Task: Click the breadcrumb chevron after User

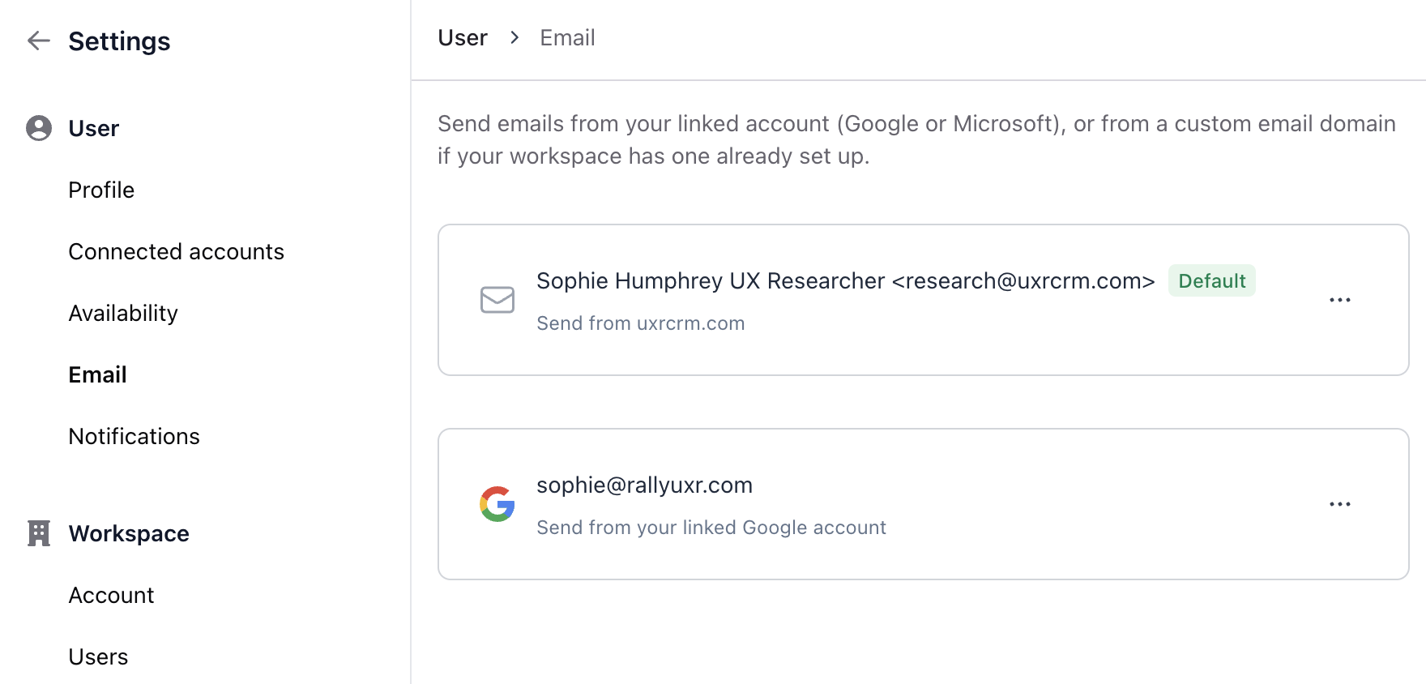Action: (514, 38)
